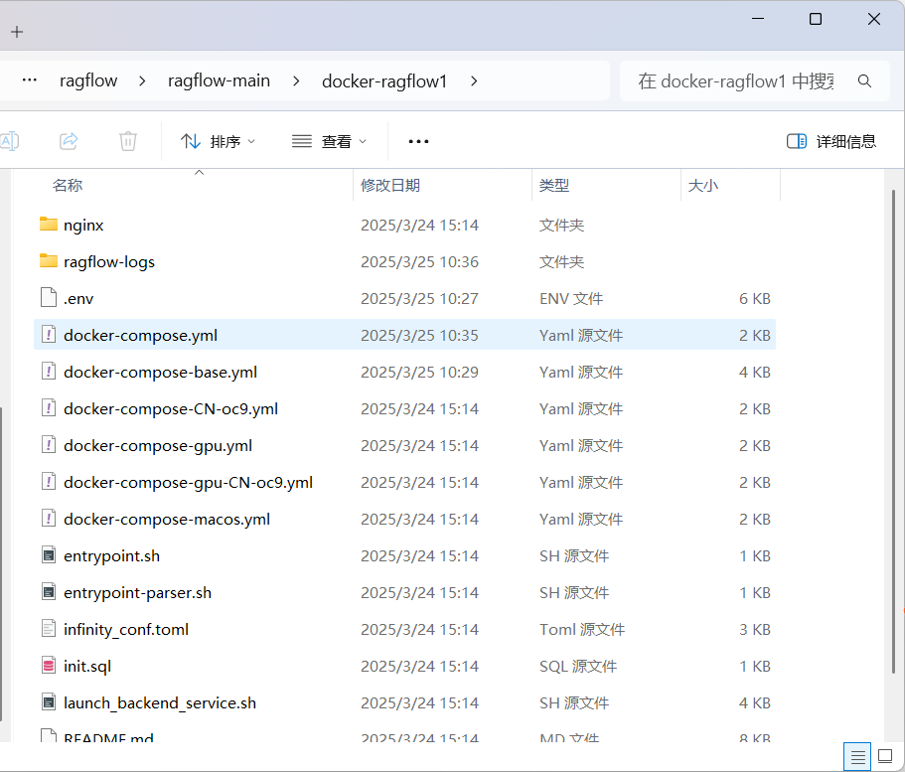Open the See more (ellipsis) toolbar menu
The height and width of the screenshot is (772, 905).
pyautogui.click(x=417, y=140)
